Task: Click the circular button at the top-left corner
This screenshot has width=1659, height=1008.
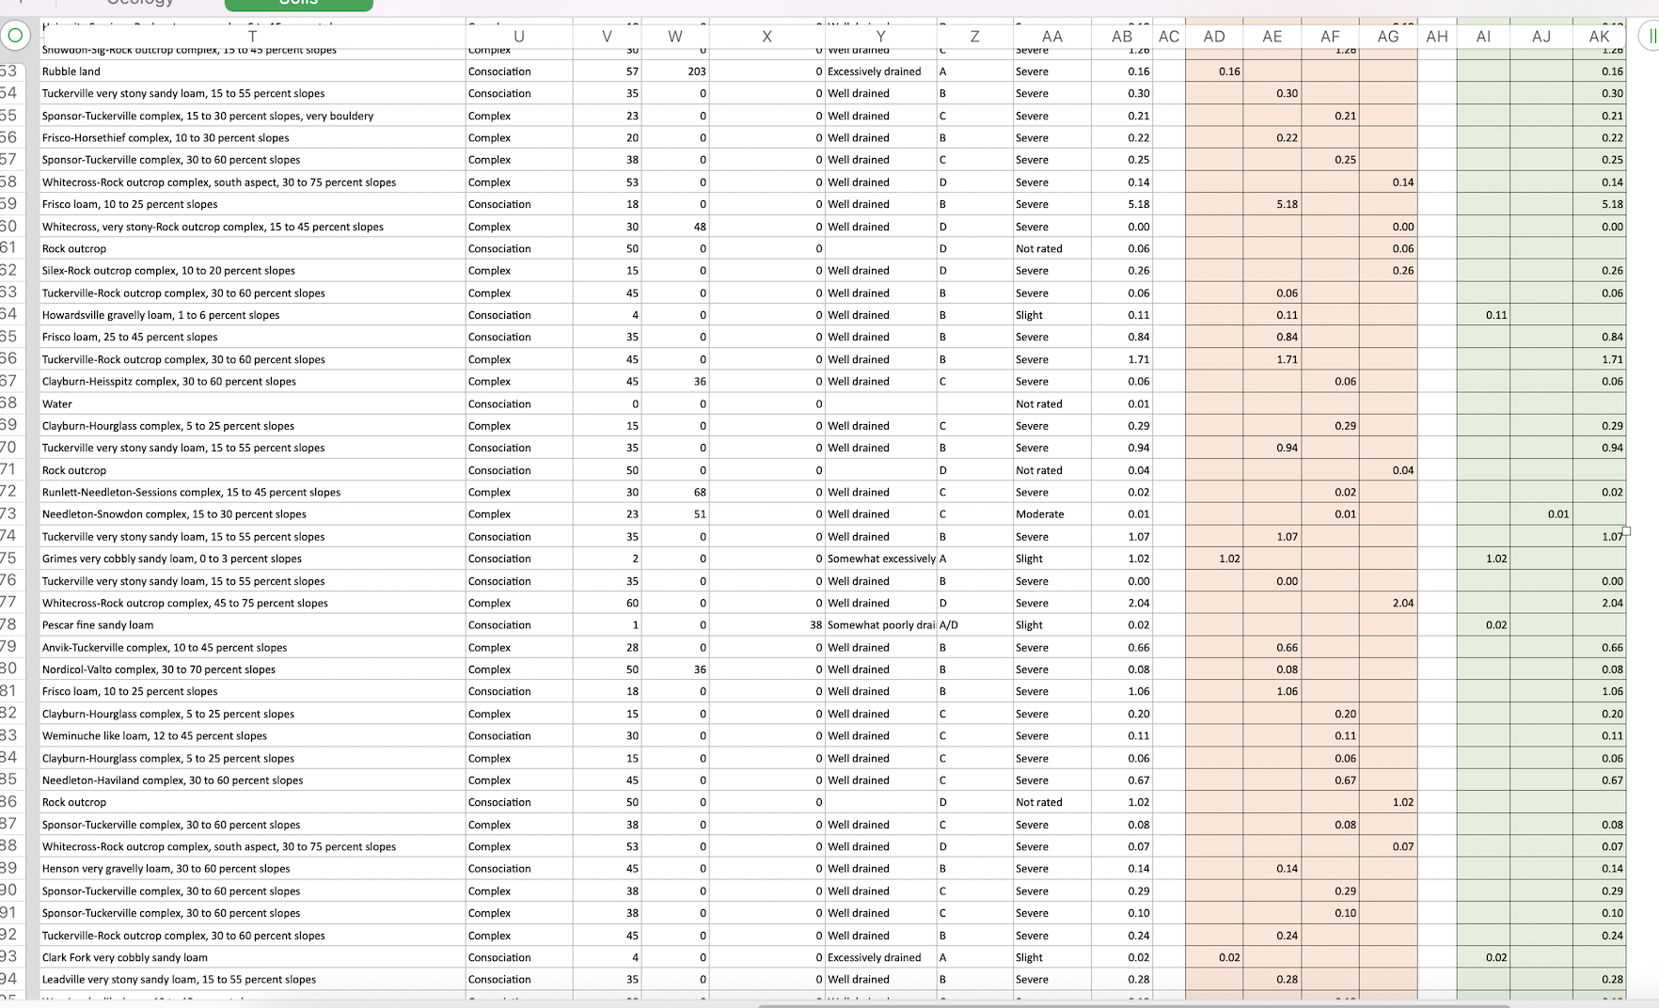Action: [15, 36]
